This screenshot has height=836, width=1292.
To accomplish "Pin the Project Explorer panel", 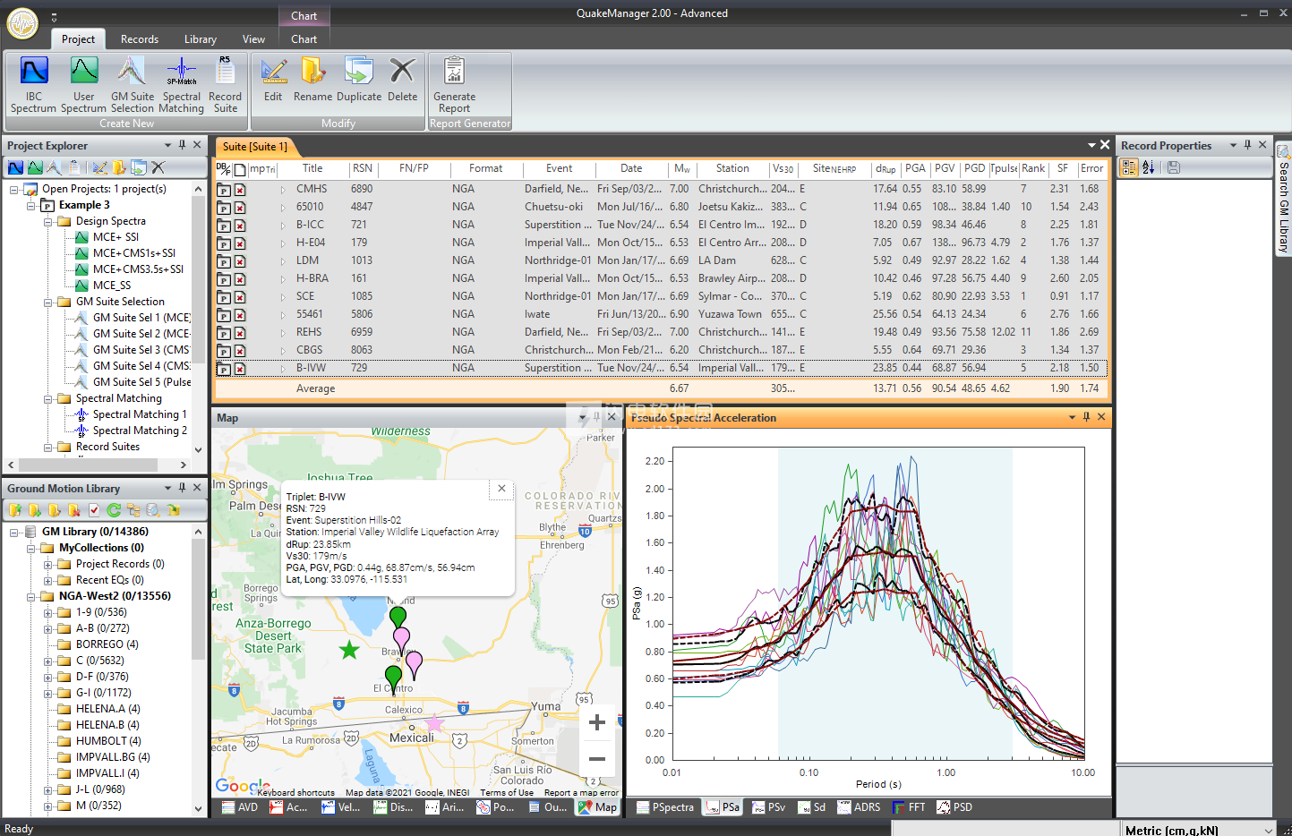I will tap(182, 145).
